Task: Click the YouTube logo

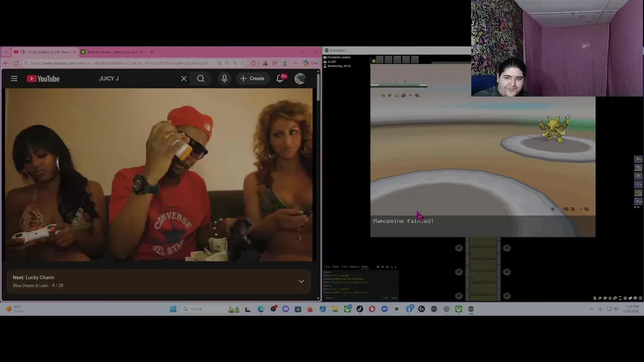Action: 43,78
